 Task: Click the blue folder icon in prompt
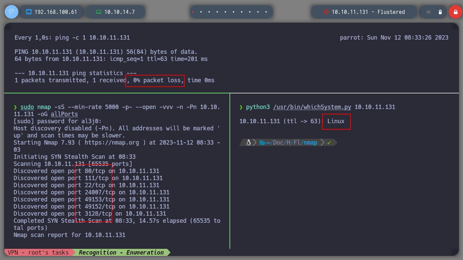pyautogui.click(x=262, y=143)
